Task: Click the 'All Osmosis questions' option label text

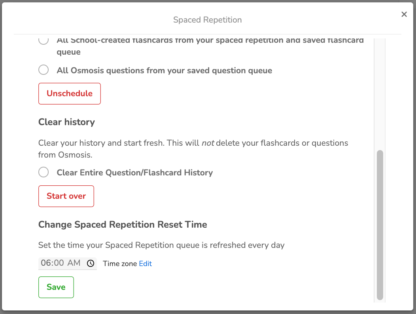Action: click(164, 70)
